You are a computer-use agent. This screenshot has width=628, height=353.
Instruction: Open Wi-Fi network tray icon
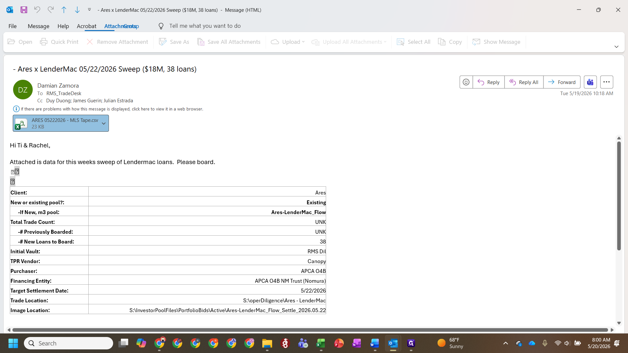click(558, 343)
